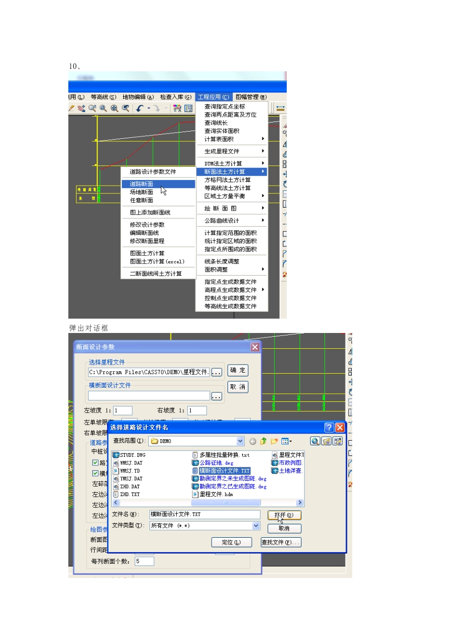Image resolution: width=454 pixels, height=643 pixels.
Task: Click the 打开 button
Action: click(284, 515)
